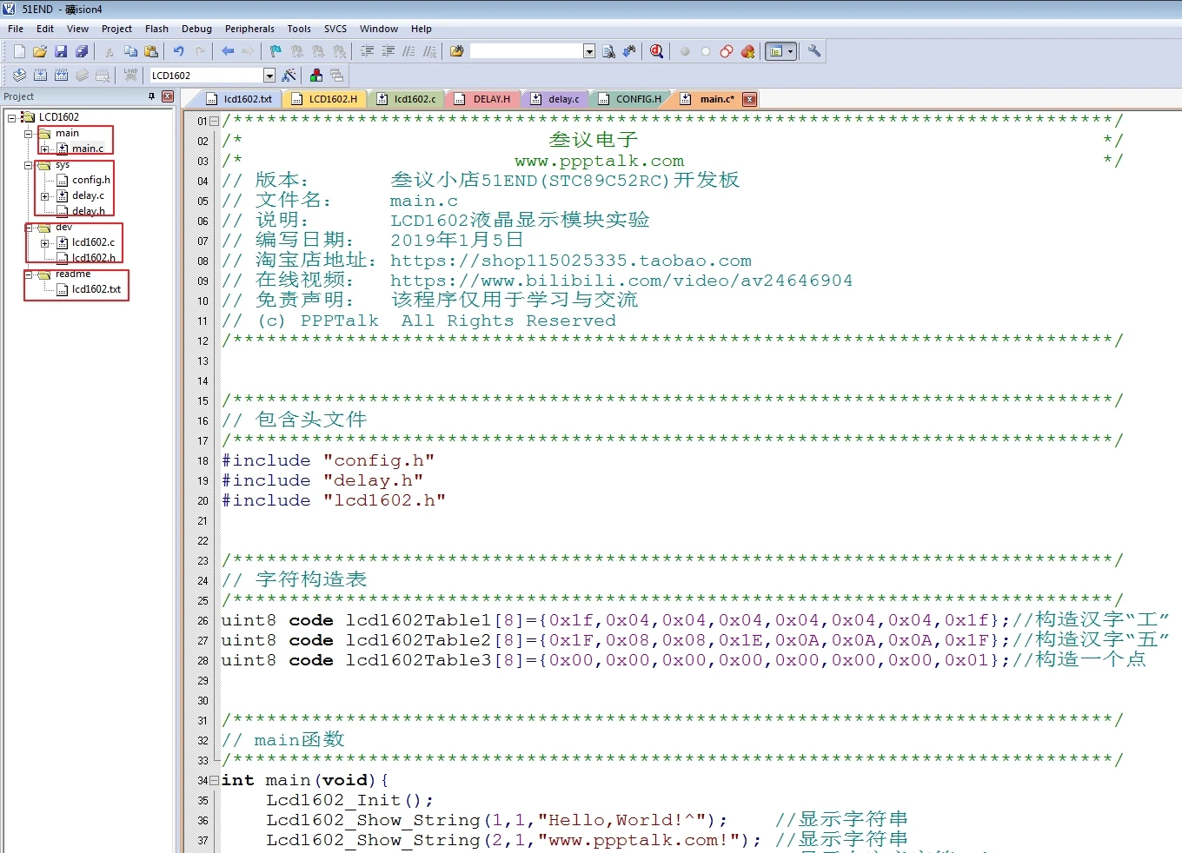
Task: Toggle enable all breakpoints double-circle icon
Action: 727,51
